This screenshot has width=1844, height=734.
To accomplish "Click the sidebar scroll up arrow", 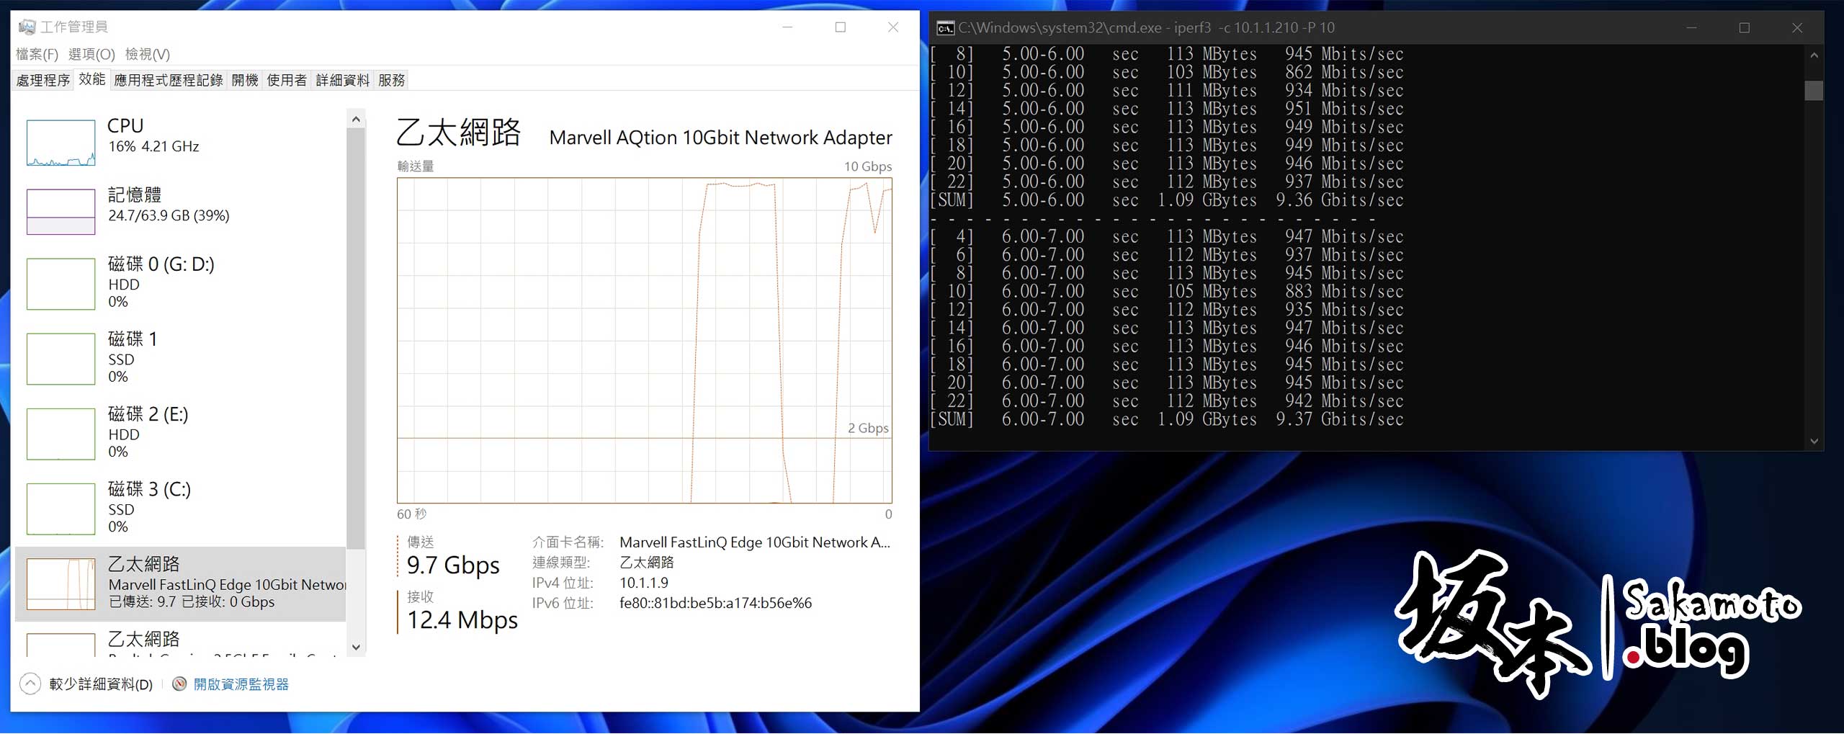I will 356,119.
